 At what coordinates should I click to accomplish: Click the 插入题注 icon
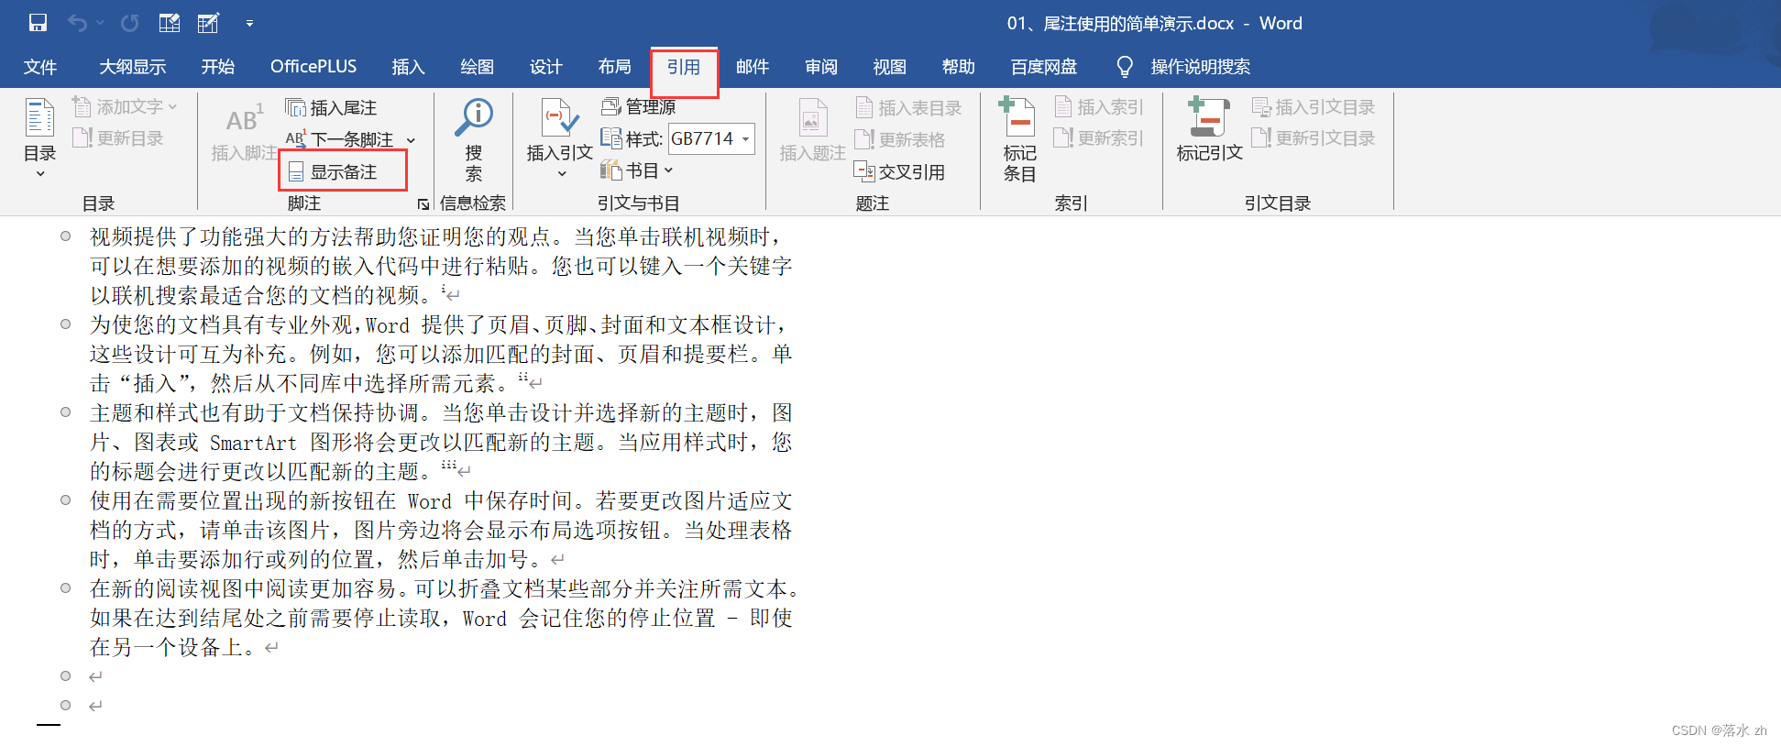tap(812, 119)
